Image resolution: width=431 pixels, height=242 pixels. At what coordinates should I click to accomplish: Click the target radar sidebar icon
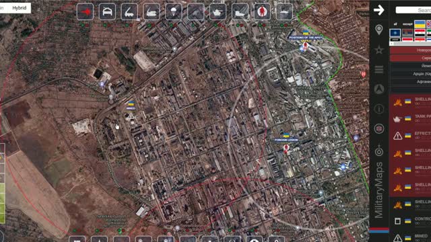[x=379, y=151]
